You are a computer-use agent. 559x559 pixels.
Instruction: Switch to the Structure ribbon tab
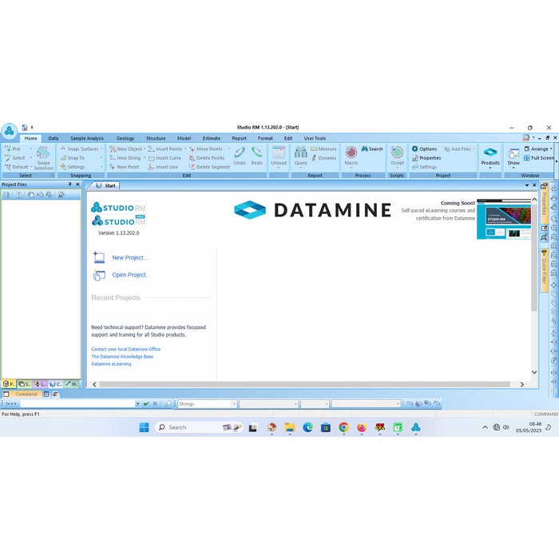point(156,138)
